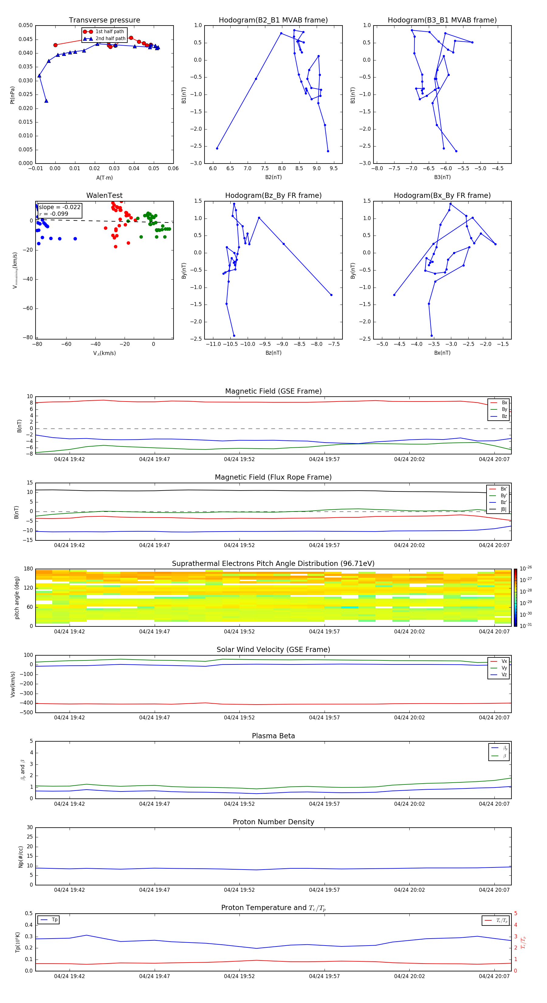Click the 'Np(#/cc)' y-axis label

pyautogui.click(x=21, y=857)
